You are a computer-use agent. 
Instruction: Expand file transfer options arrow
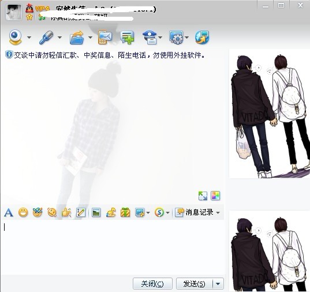point(90,38)
